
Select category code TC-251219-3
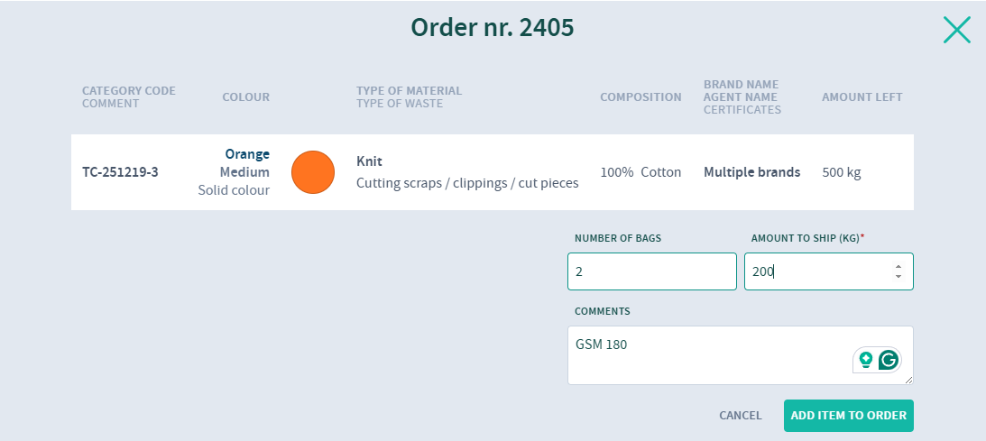[x=120, y=172]
